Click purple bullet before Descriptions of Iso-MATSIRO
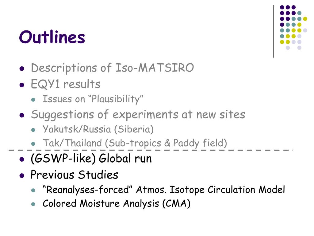This screenshot has height=236, width=314. click(22, 69)
